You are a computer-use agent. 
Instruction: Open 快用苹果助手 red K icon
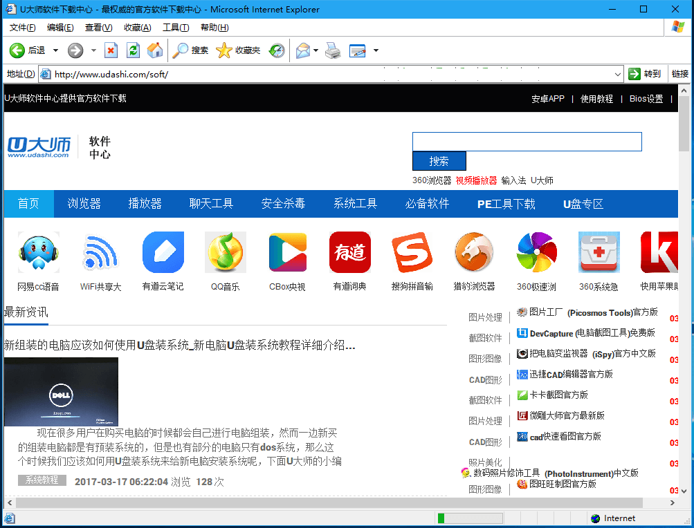pos(659,252)
